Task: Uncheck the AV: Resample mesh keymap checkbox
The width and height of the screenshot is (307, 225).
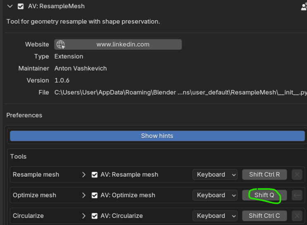Action: tap(95, 175)
